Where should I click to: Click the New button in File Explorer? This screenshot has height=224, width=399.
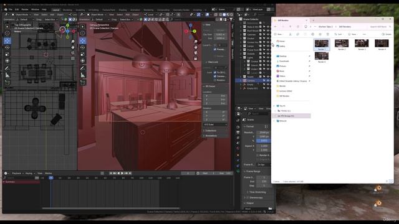pyautogui.click(x=279, y=34)
